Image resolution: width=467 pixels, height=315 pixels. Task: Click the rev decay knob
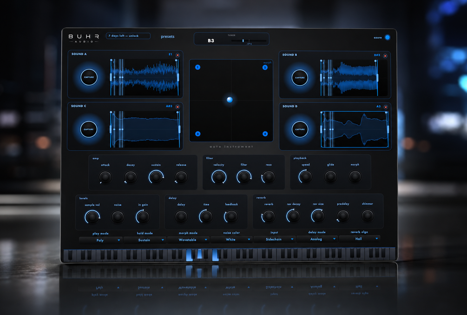[x=293, y=216]
